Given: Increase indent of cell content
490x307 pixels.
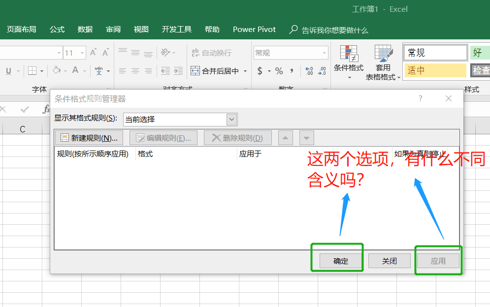Looking at the screenshot, I should point(178,71).
